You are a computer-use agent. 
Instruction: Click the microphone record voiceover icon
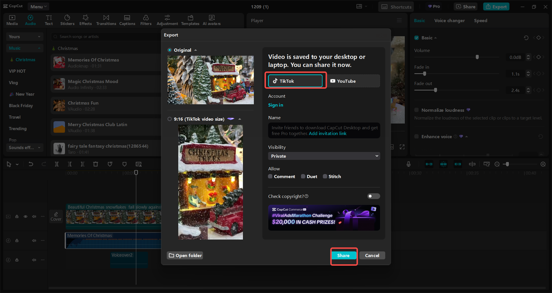pos(408,164)
